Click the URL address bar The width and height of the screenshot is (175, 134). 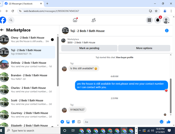pyautogui.click(x=85, y=11)
